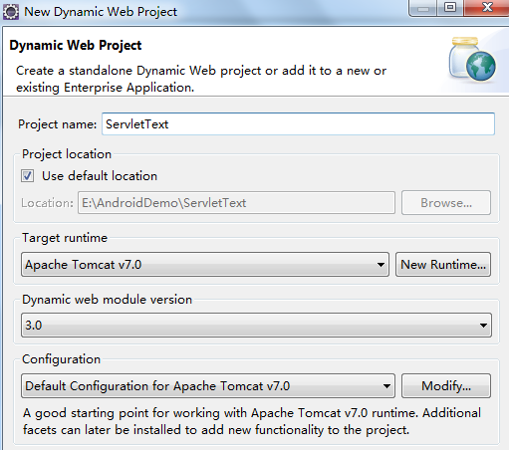509x450 pixels.
Task: Click the Location path field E:\AndroidDemo\ServletText
Action: pos(236,203)
